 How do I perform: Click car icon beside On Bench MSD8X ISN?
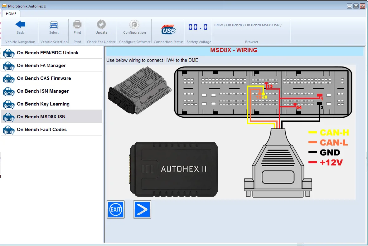click(x=9, y=117)
